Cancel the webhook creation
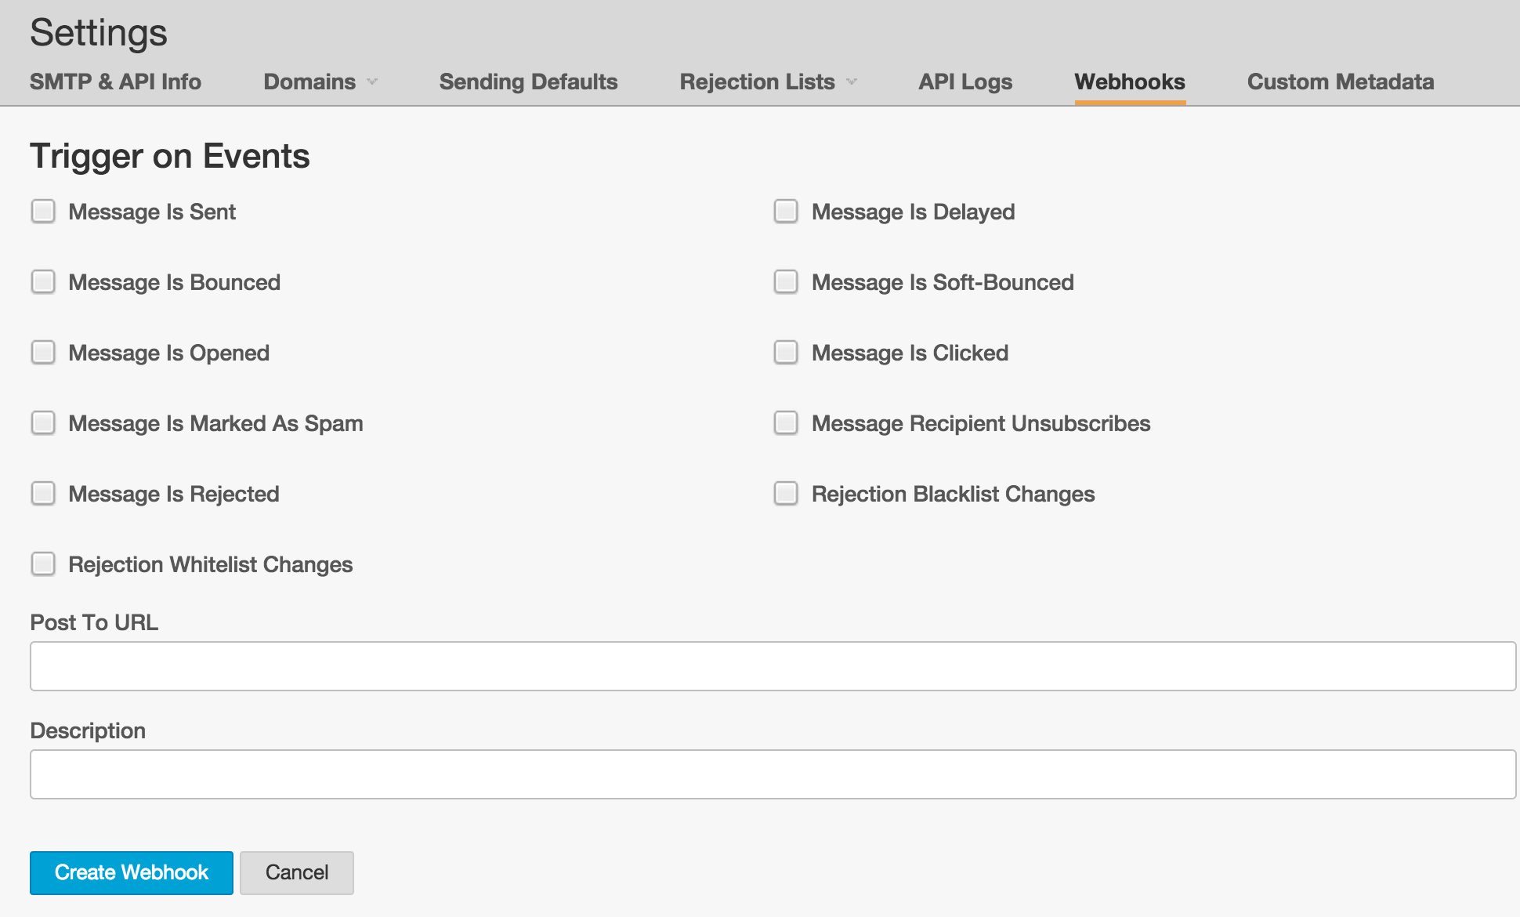 (297, 873)
